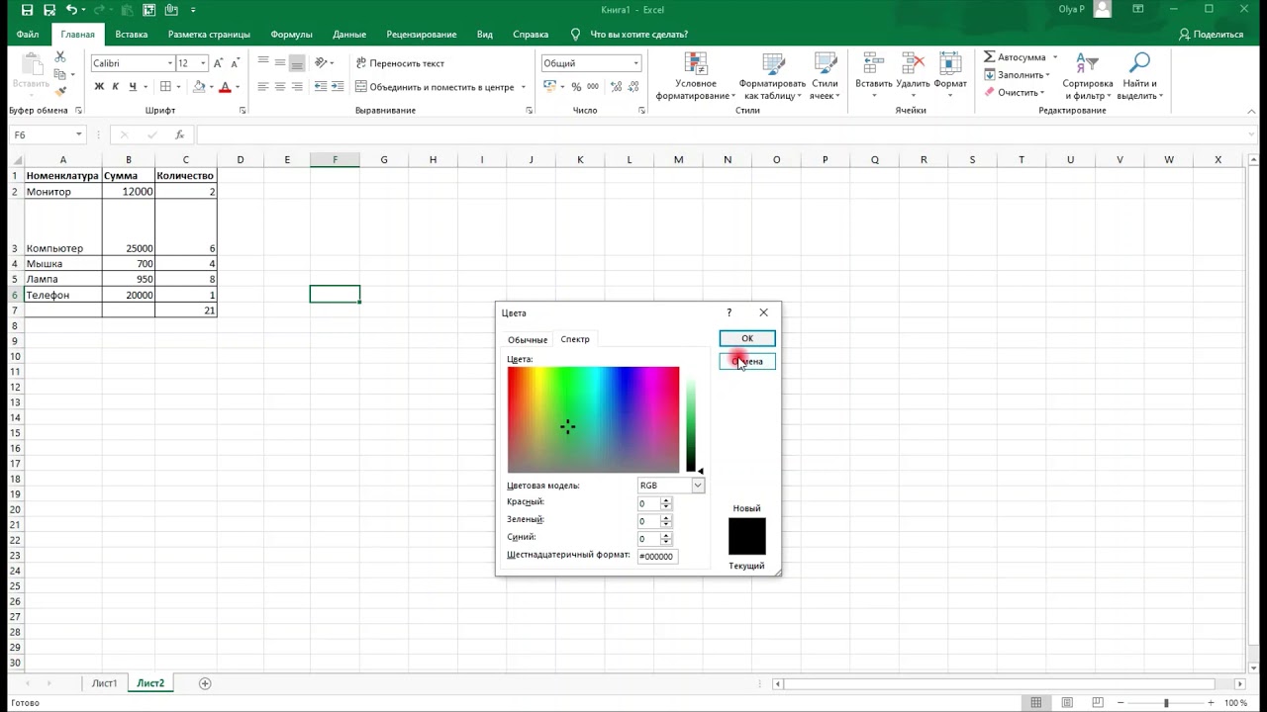This screenshot has width=1267, height=712.
Task: Add a new sheet
Action: [205, 683]
